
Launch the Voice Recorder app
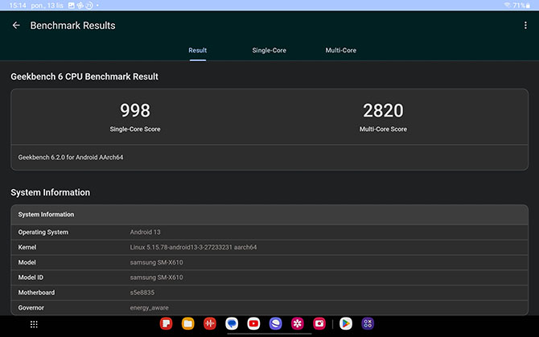pos(210,323)
